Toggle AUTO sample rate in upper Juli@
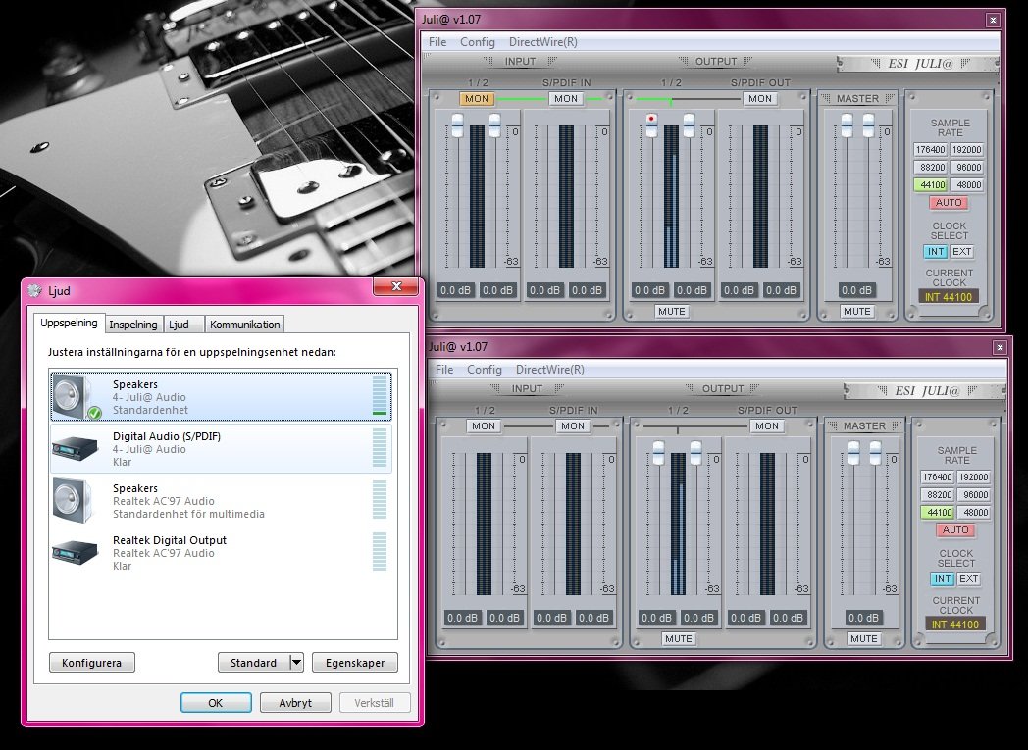Viewport: 1028px width, 750px height. click(949, 202)
